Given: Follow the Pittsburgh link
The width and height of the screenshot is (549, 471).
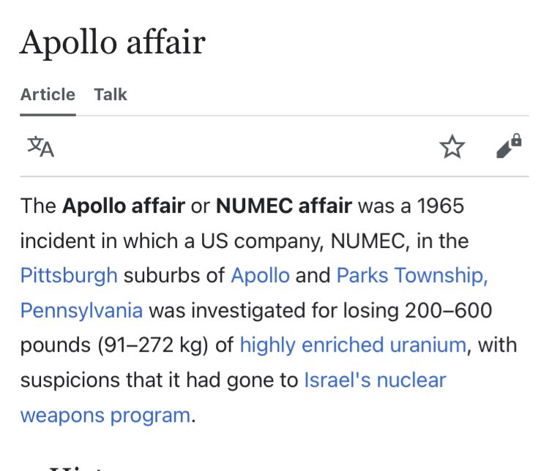Looking at the screenshot, I should click(x=69, y=276).
